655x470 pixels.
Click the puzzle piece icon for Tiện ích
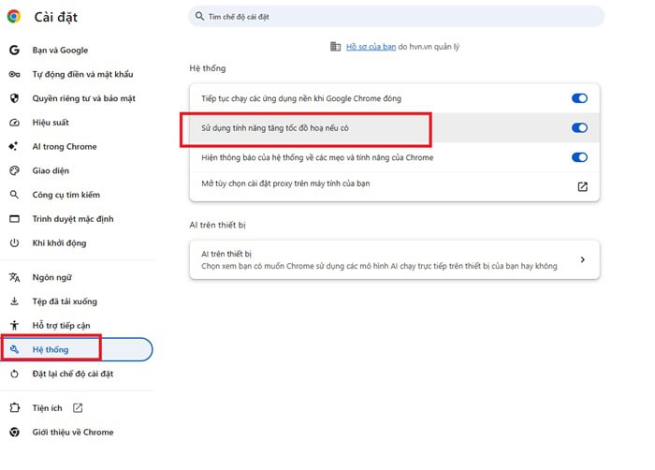[x=15, y=407]
